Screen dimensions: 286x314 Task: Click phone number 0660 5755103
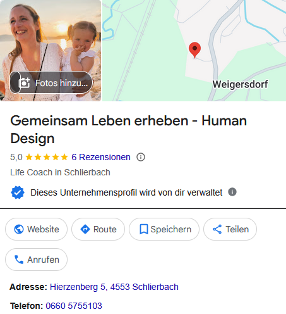[74, 306]
